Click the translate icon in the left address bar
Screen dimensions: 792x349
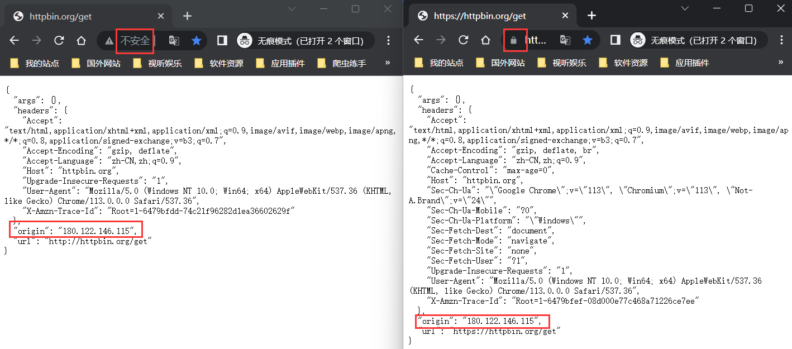coord(174,41)
